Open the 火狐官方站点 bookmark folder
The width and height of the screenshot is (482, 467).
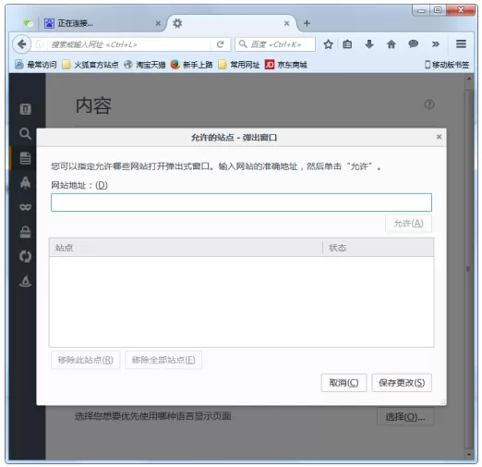tap(90, 65)
